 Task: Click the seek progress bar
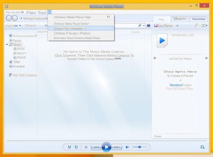pyautogui.click(x=106, y=141)
